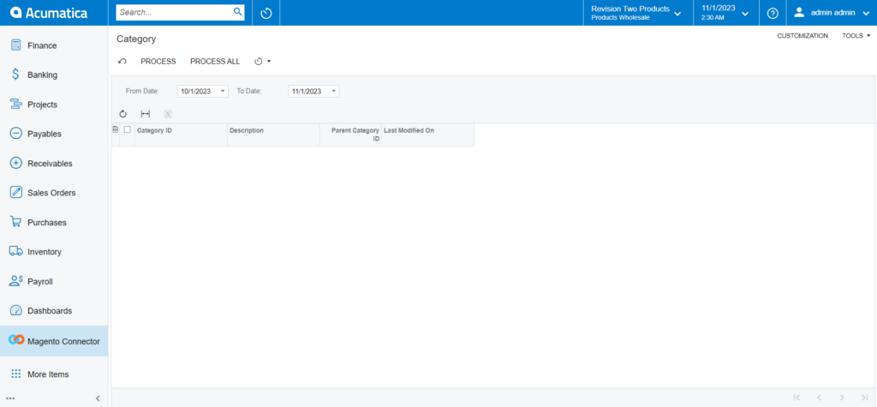Image resolution: width=877 pixels, height=407 pixels.
Task: Go to the previous grid page
Action: [819, 398]
